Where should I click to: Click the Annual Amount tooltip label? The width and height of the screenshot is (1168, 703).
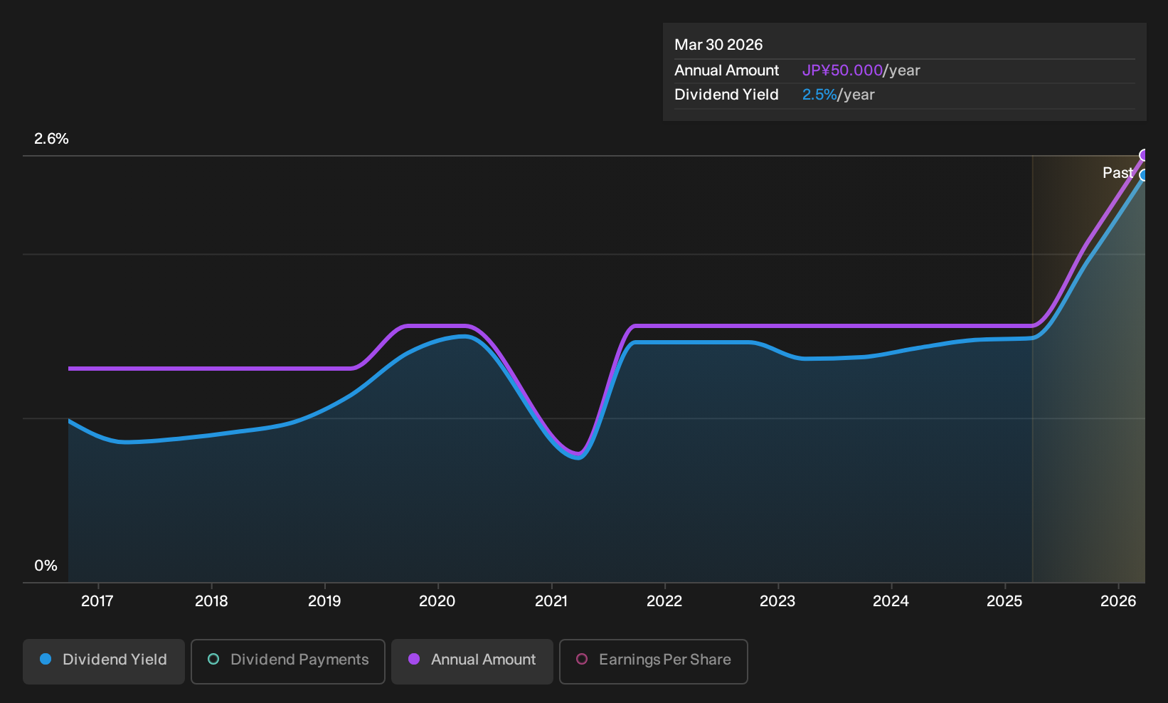(x=726, y=70)
